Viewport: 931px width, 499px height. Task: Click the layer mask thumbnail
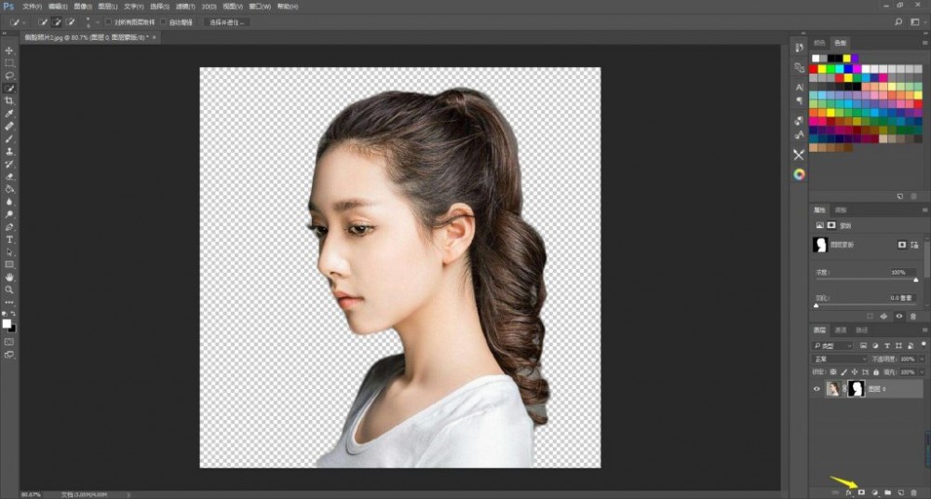click(857, 388)
